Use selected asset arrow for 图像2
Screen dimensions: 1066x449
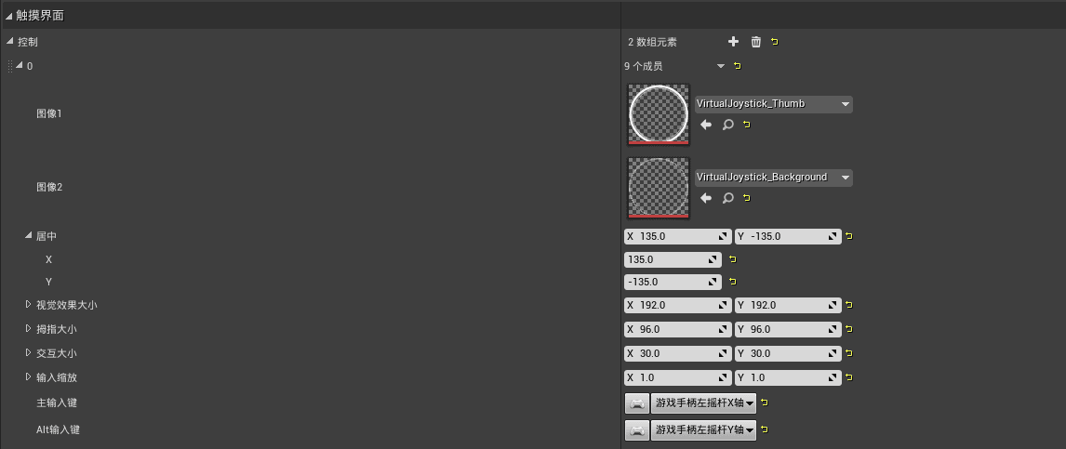point(706,198)
